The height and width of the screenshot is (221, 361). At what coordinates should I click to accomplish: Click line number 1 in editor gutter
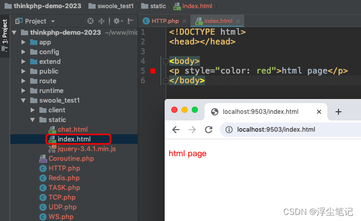143,32
